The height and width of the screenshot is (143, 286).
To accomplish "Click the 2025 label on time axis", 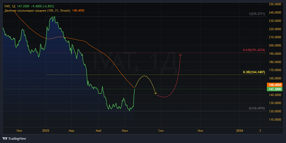I will coord(45,130).
